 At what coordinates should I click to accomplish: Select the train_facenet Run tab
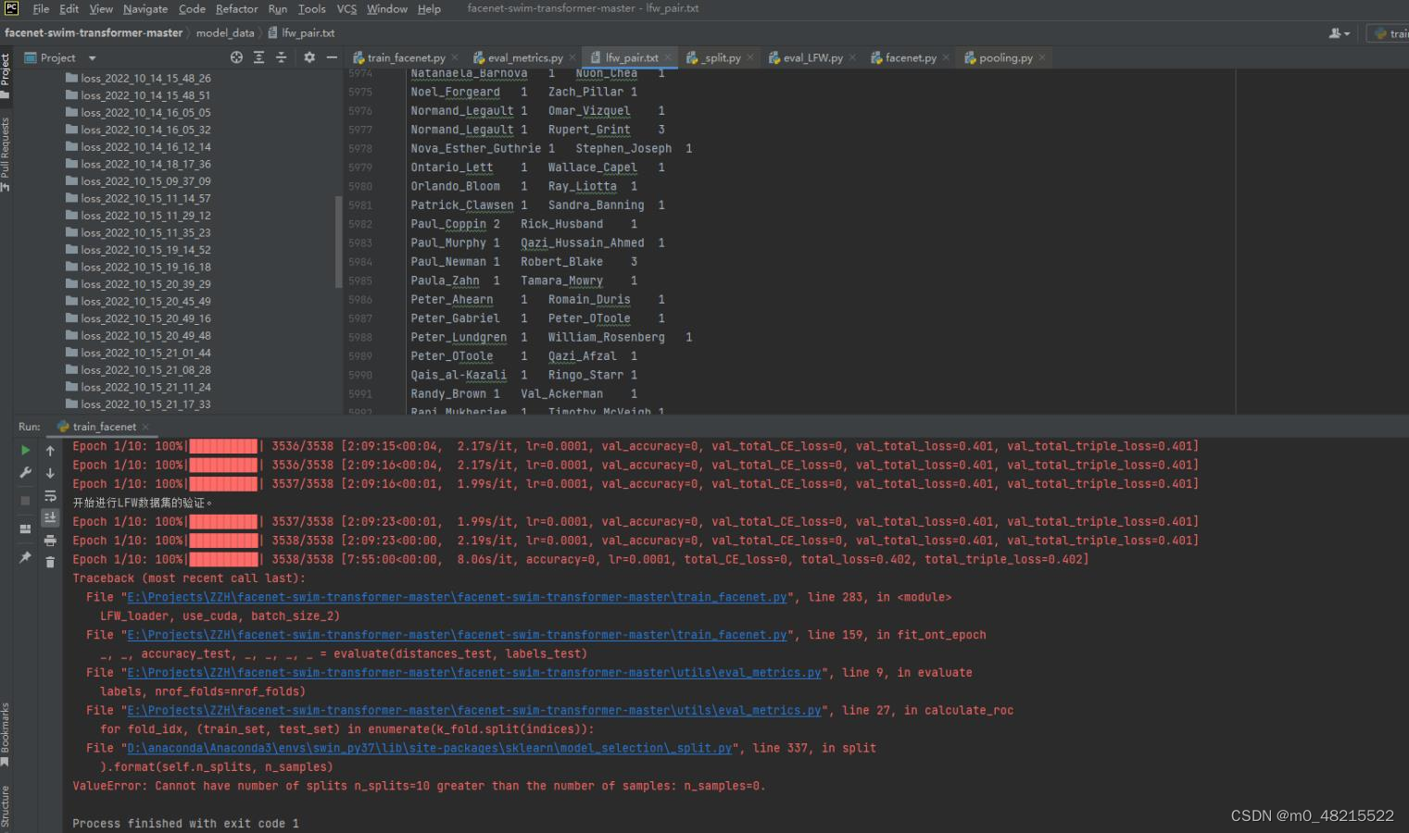(104, 427)
